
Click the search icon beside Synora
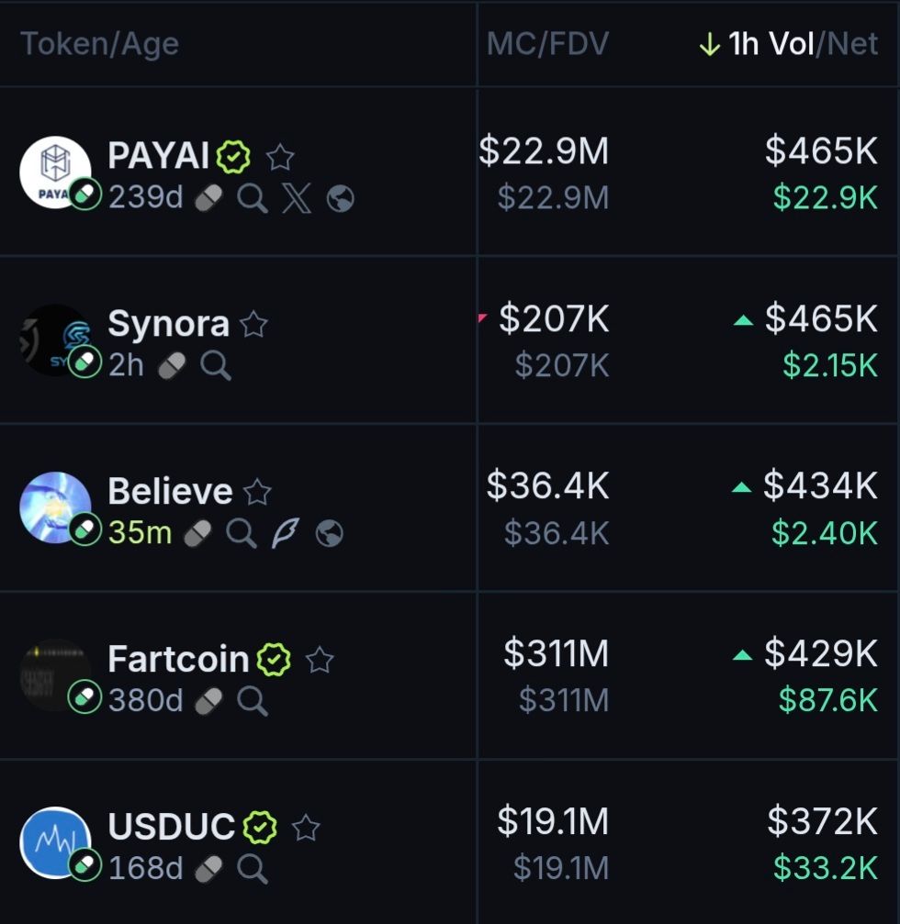(216, 366)
